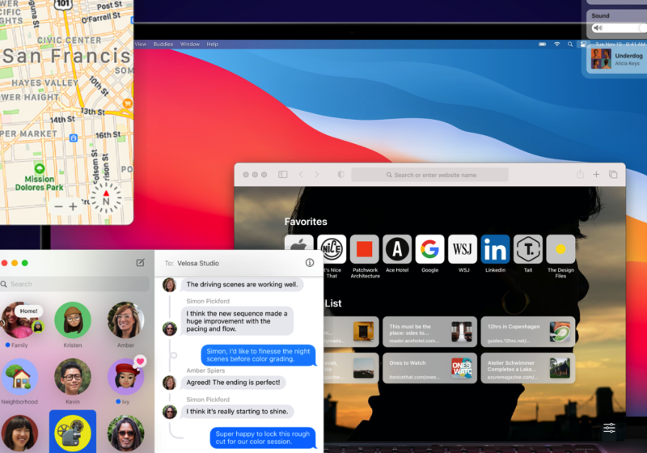Screen dimensions: 647x453
Task: Show Safari tab overview icon
Action: tap(613, 175)
